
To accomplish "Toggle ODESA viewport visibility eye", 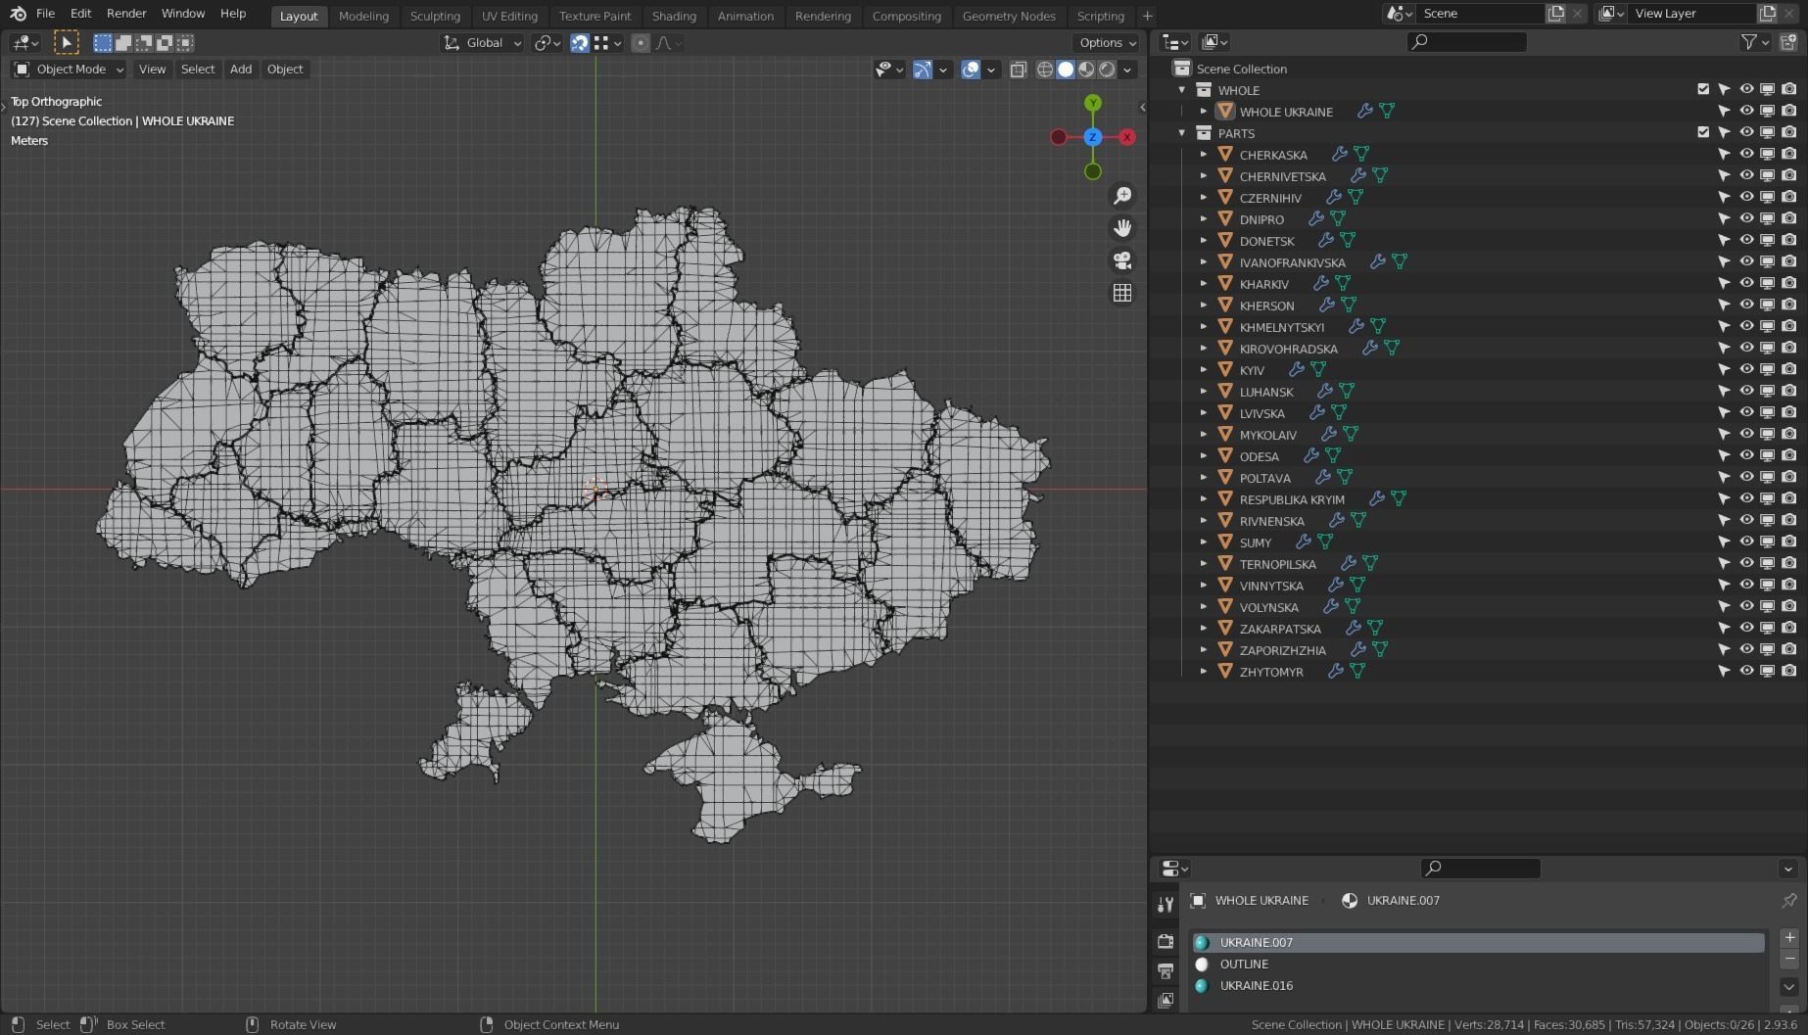I will [x=1746, y=456].
